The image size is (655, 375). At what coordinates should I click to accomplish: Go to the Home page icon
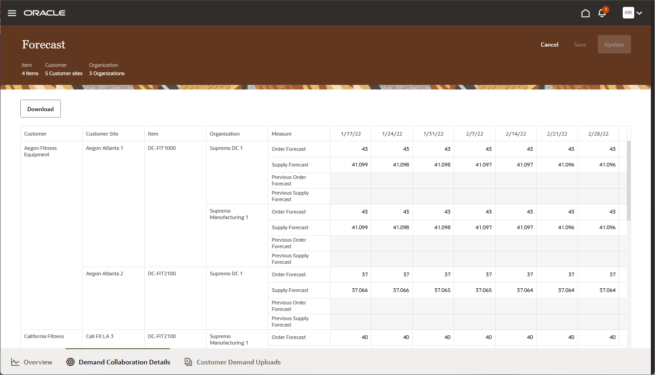point(585,13)
